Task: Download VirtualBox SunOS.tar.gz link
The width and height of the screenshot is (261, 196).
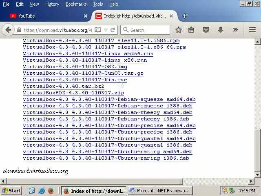Action: (83, 73)
